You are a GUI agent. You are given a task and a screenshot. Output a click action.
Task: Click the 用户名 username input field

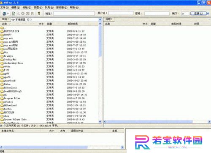point(121,14)
